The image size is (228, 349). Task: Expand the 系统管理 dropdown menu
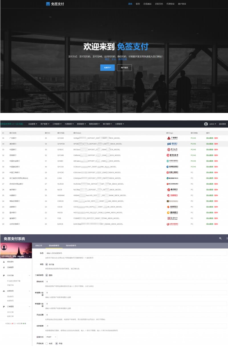(33, 124)
